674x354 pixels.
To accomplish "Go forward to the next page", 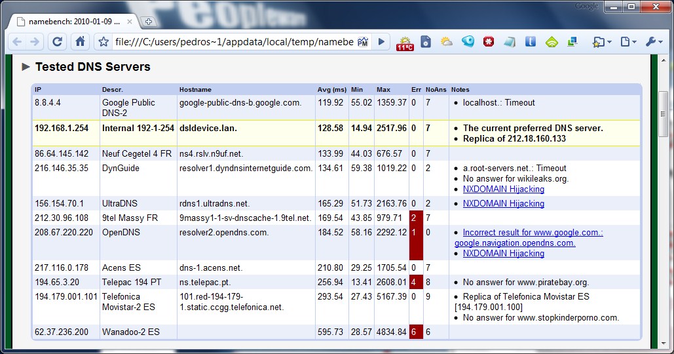I will [35, 42].
